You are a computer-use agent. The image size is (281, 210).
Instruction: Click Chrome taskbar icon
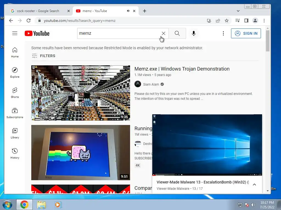click(x=24, y=205)
